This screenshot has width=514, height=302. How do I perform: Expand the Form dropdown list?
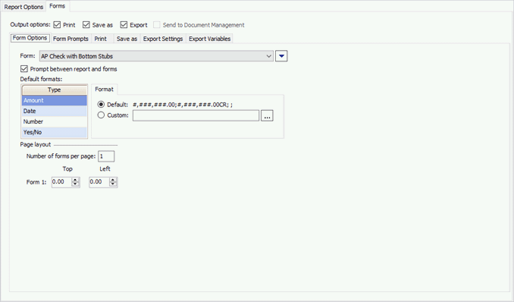point(269,56)
